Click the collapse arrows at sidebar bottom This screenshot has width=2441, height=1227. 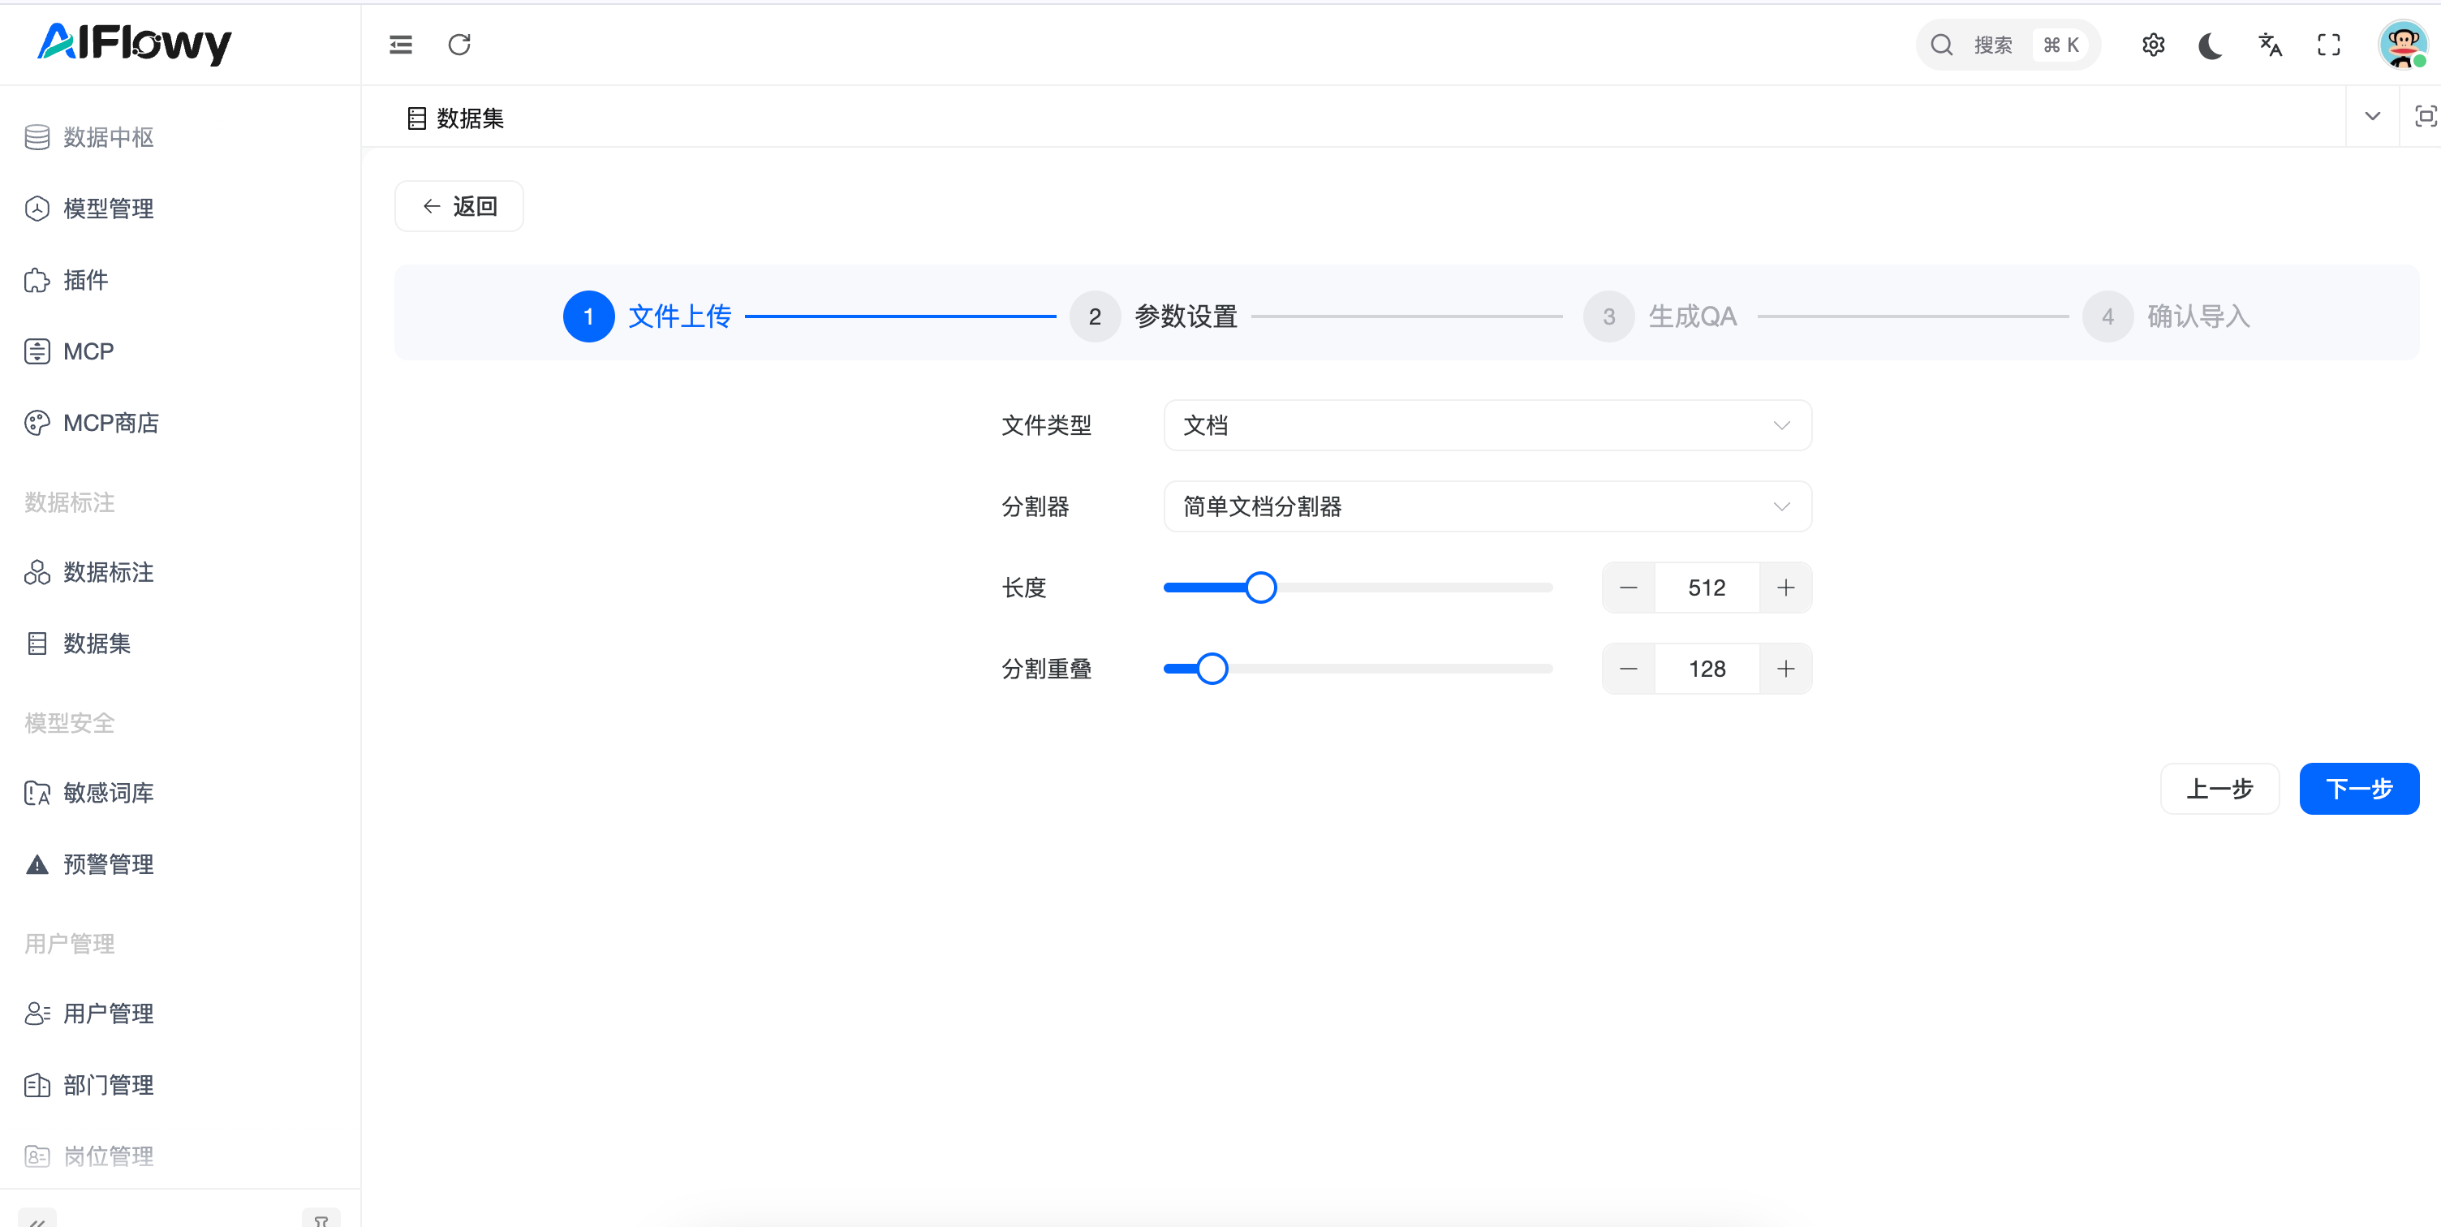[37, 1221]
